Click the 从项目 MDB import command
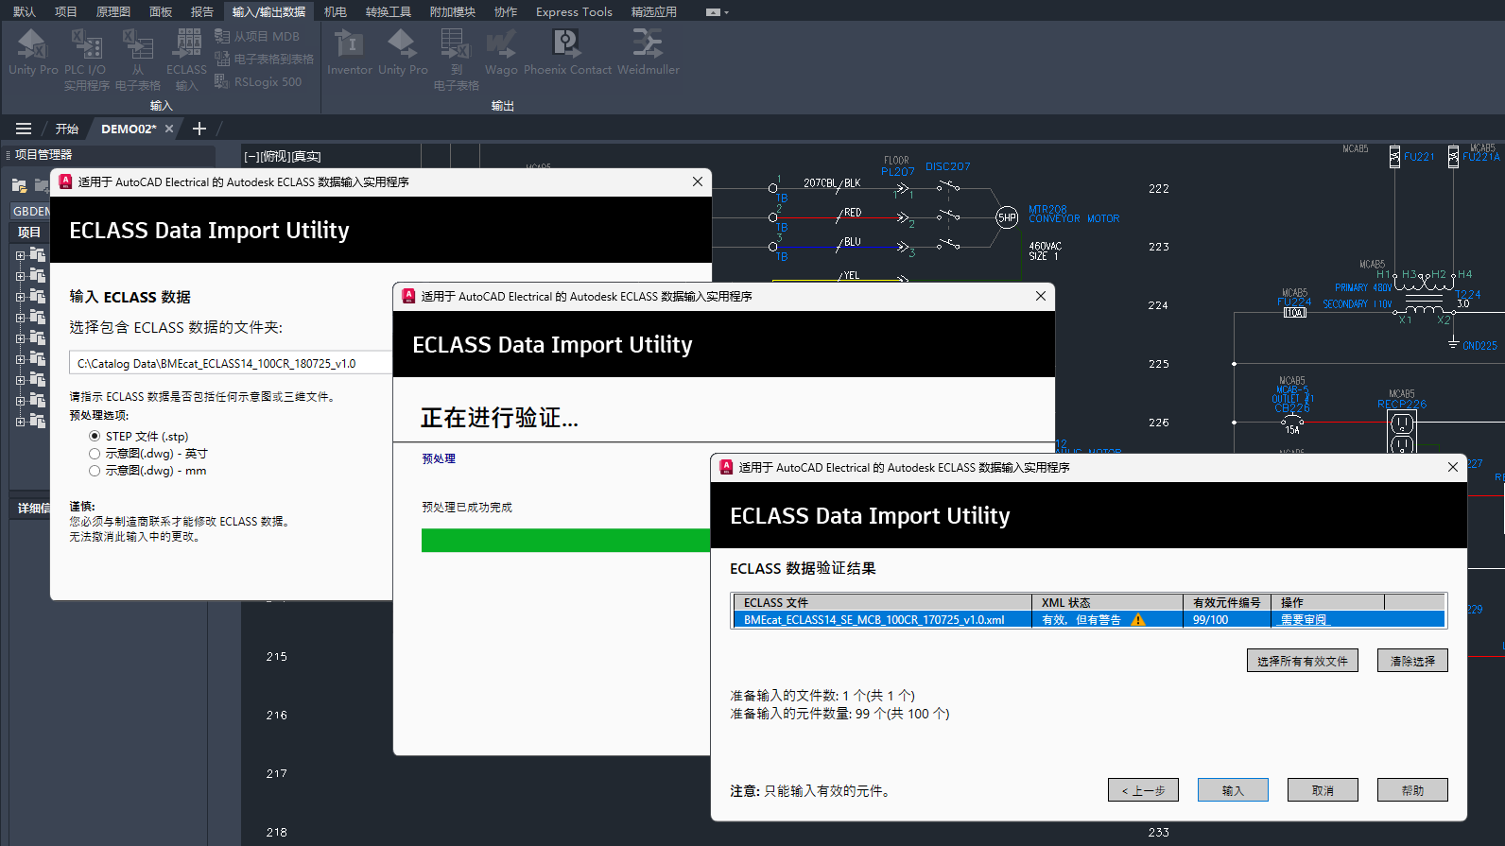 click(x=257, y=37)
